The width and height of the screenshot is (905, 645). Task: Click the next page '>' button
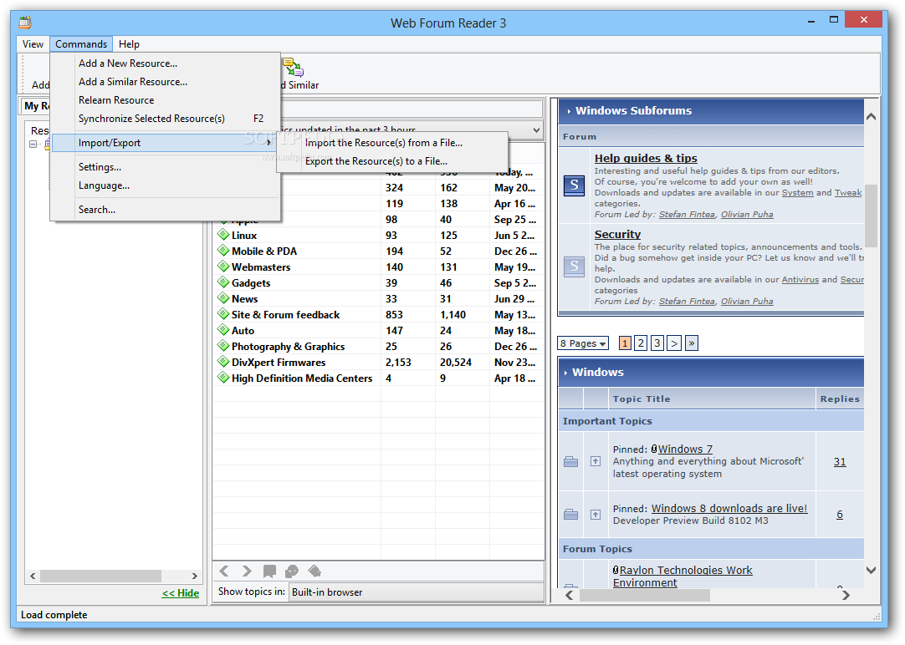point(674,343)
